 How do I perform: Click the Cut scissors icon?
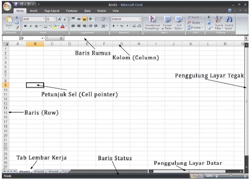point(17,18)
